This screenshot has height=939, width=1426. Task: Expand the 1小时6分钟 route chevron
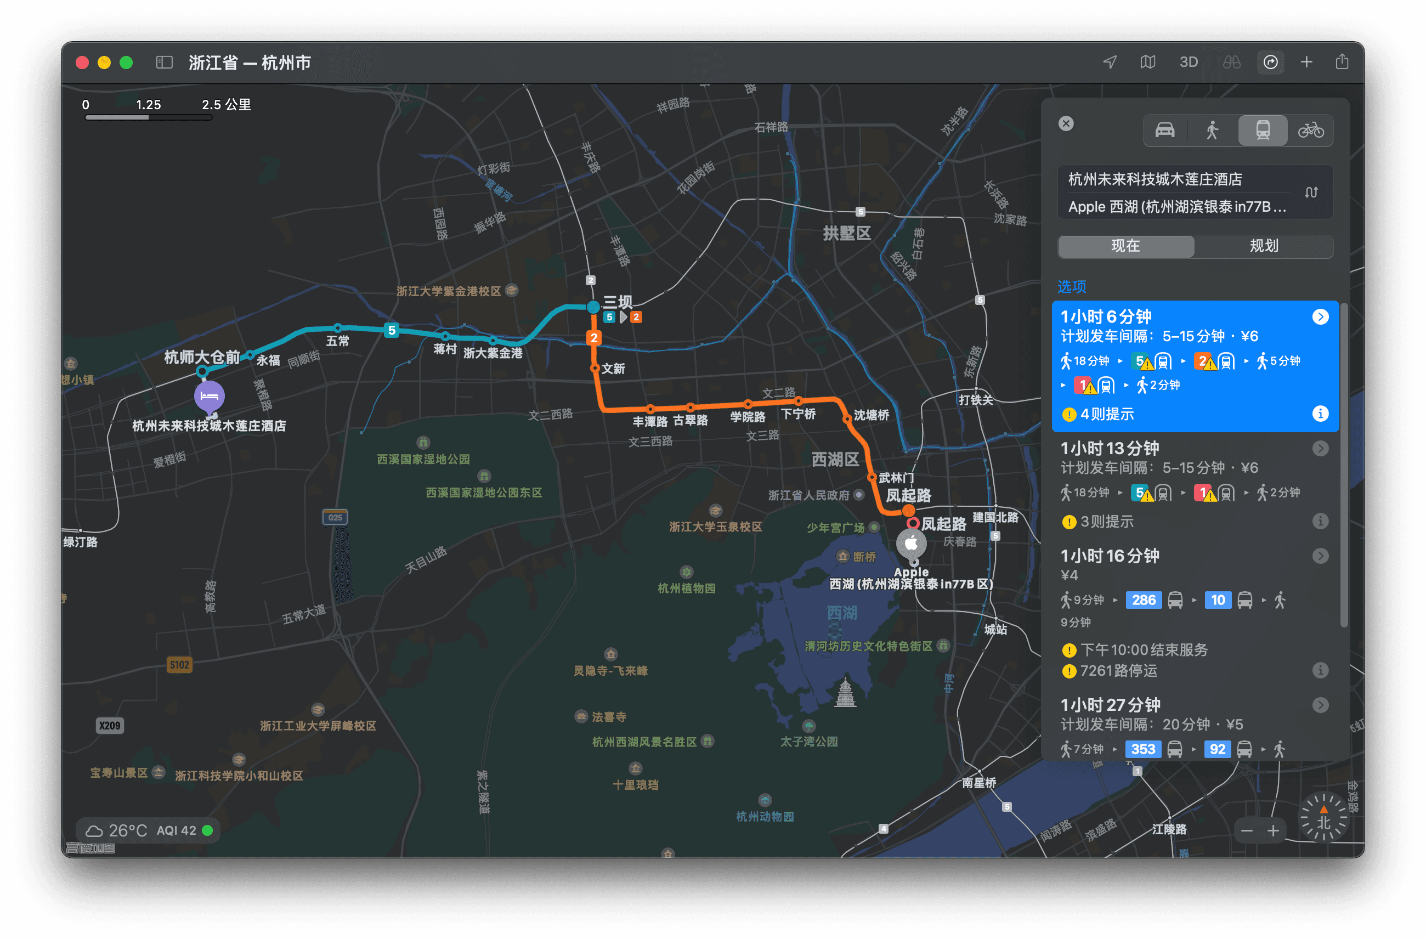[x=1321, y=316]
